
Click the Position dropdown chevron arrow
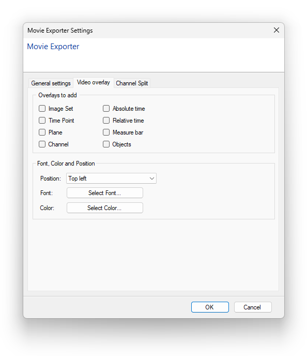(x=152, y=179)
